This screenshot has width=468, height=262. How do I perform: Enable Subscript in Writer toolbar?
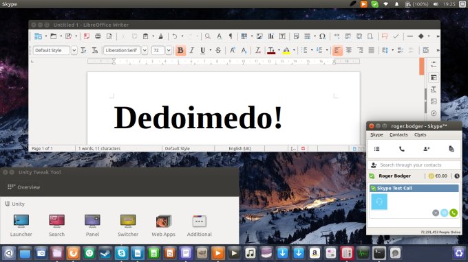tap(244, 50)
